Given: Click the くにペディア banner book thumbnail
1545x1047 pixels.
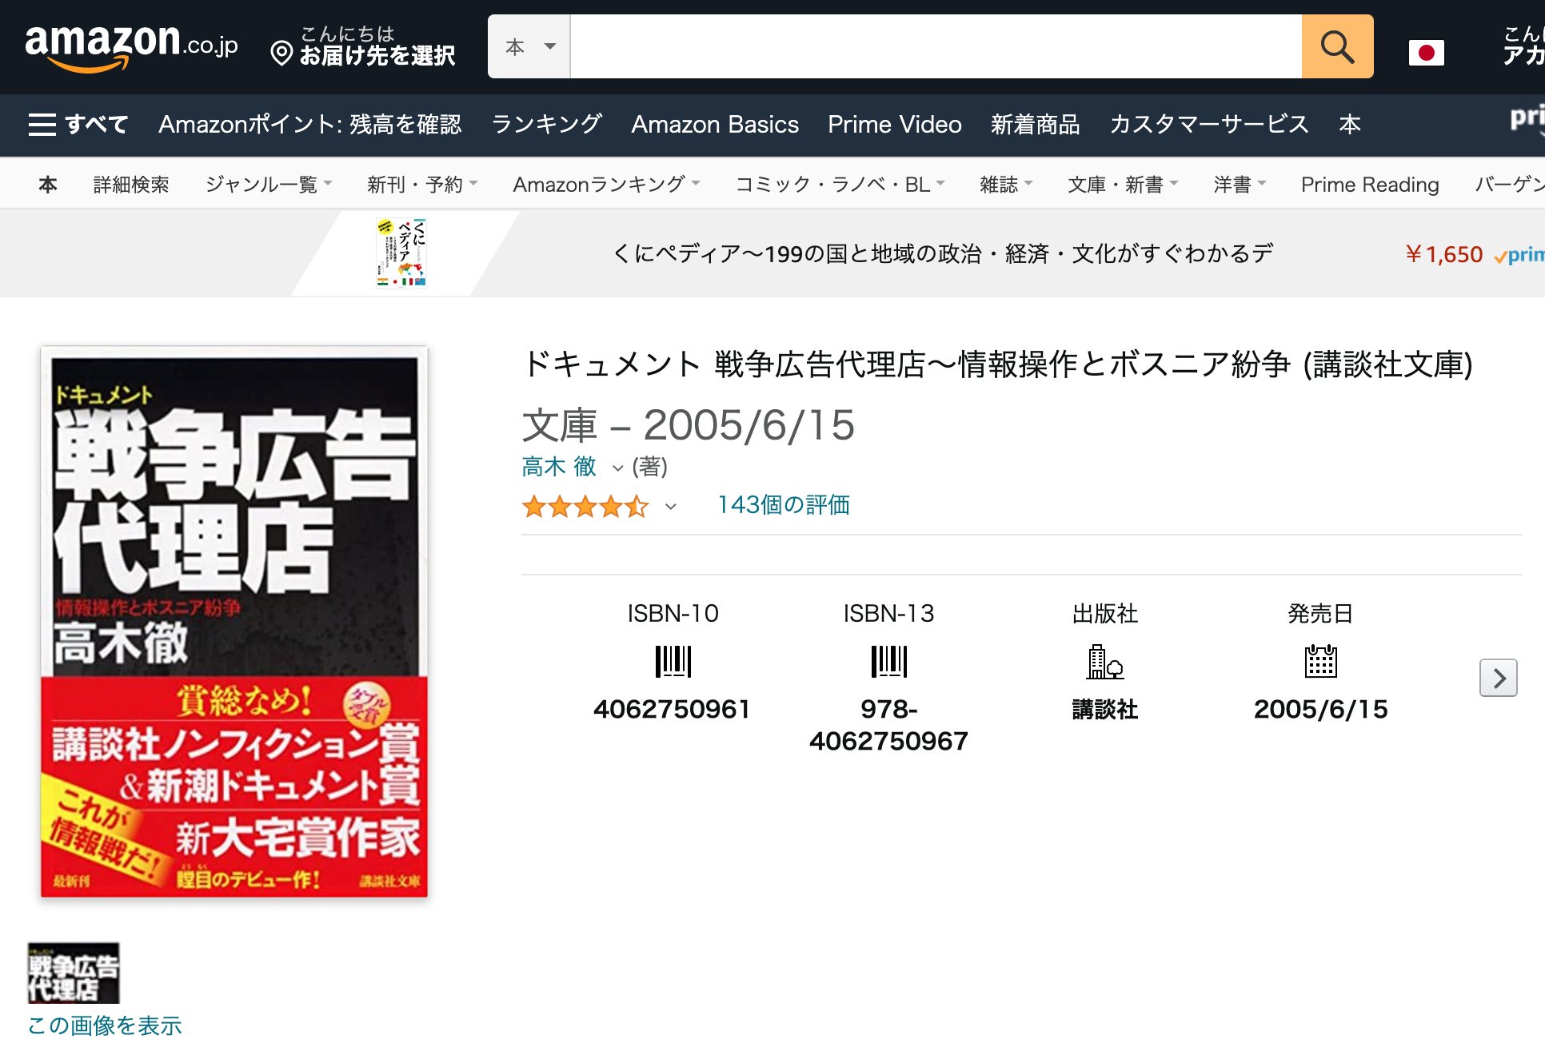Looking at the screenshot, I should click(401, 253).
